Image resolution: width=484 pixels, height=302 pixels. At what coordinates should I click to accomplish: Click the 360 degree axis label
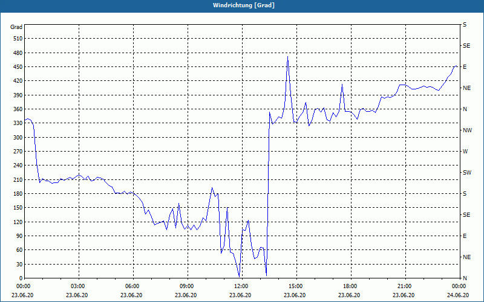[x=18, y=109]
